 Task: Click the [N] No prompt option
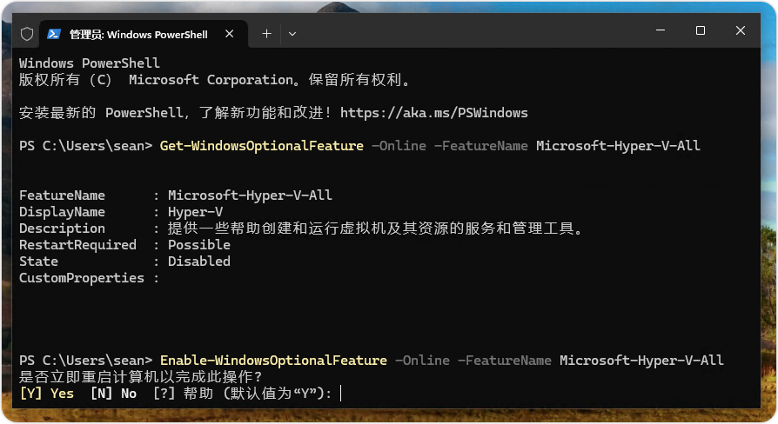click(114, 394)
